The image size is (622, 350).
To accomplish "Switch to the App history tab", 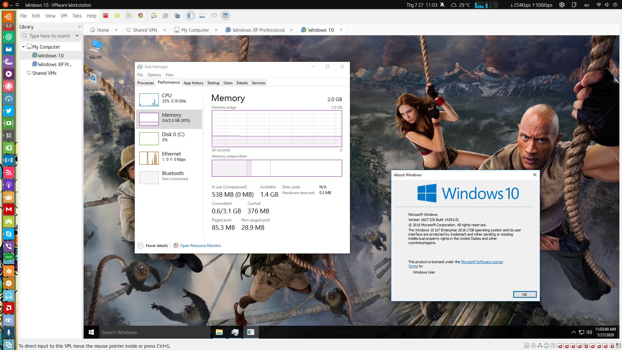I will 193,83.
